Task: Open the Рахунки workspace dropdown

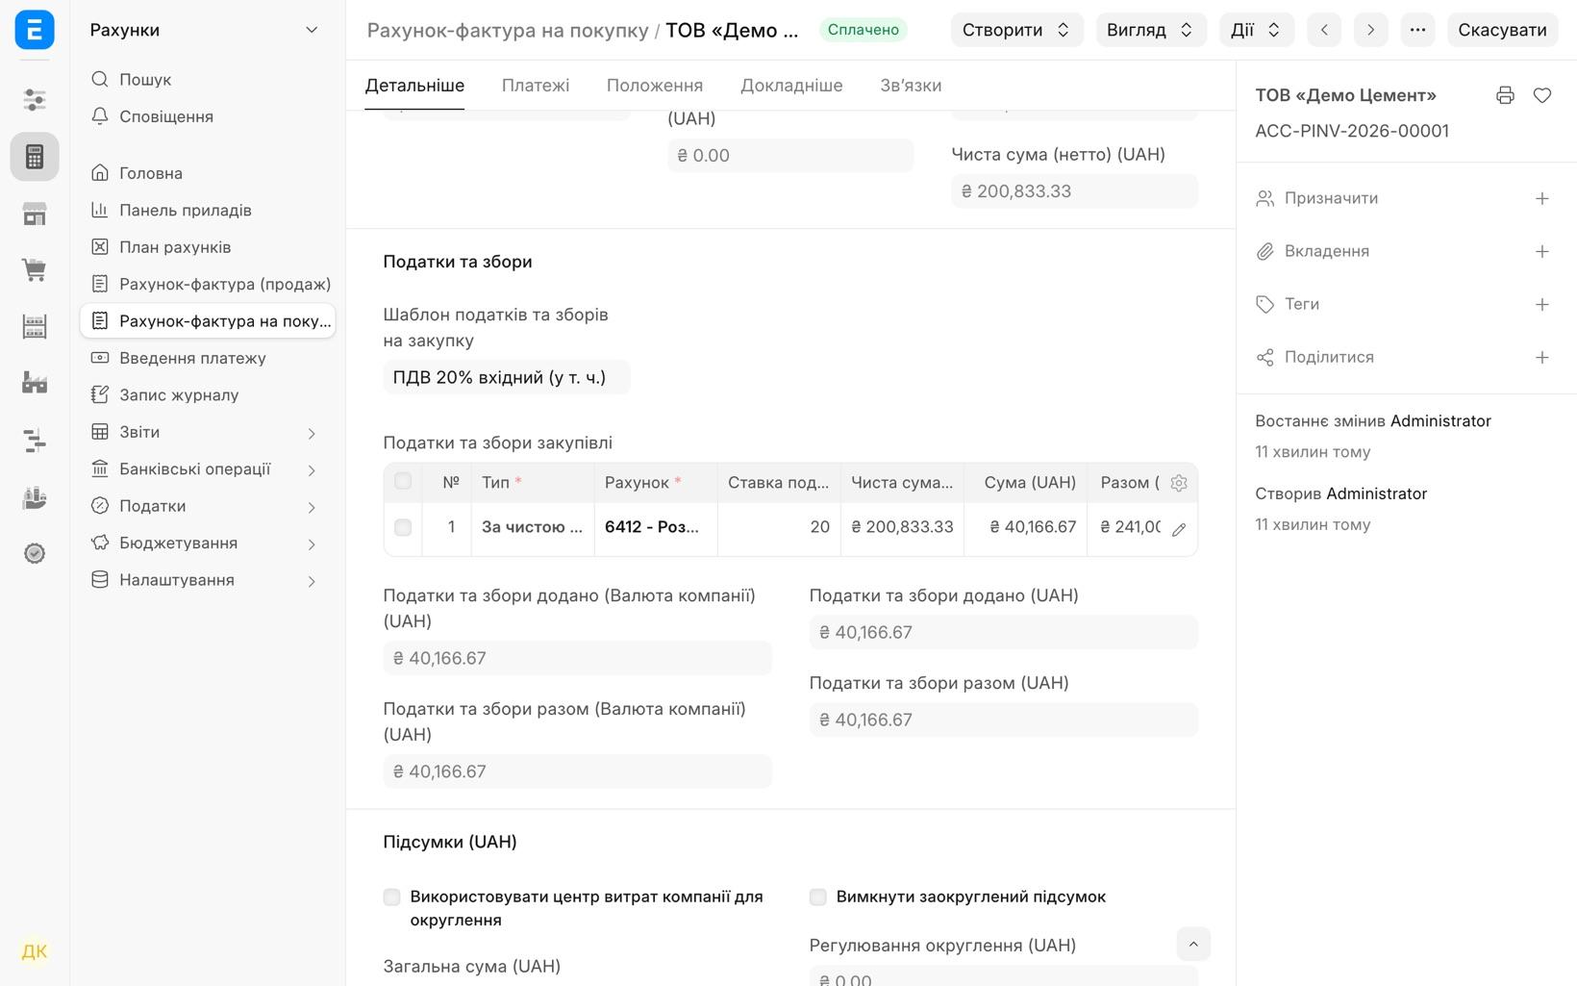Action: pyautogui.click(x=204, y=30)
